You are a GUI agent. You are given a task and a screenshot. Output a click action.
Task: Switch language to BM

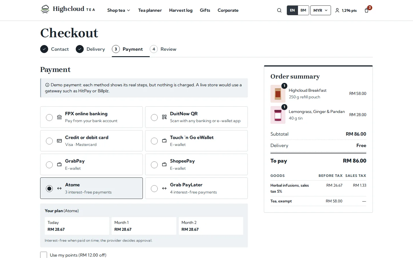[303, 10]
